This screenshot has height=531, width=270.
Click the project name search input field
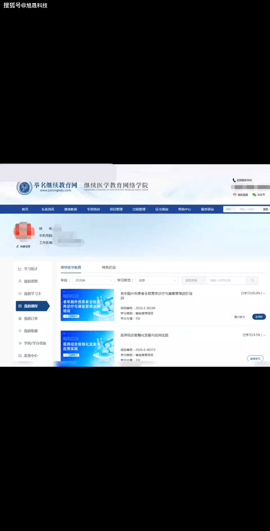pyautogui.click(x=226, y=280)
